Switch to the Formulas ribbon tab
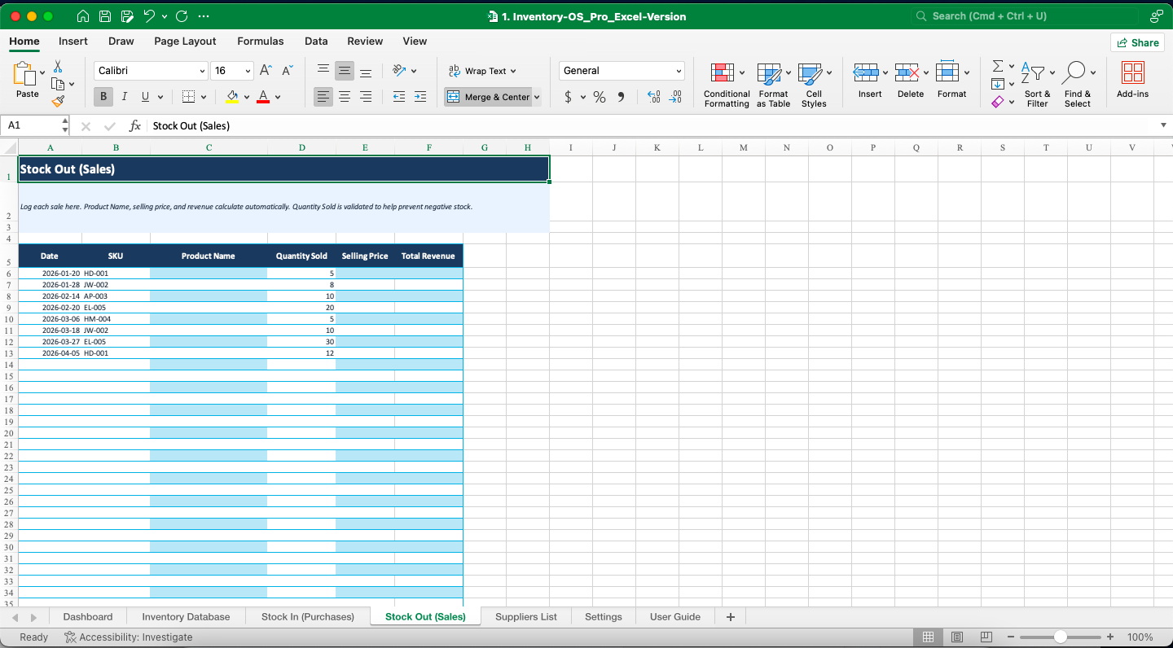 260,41
